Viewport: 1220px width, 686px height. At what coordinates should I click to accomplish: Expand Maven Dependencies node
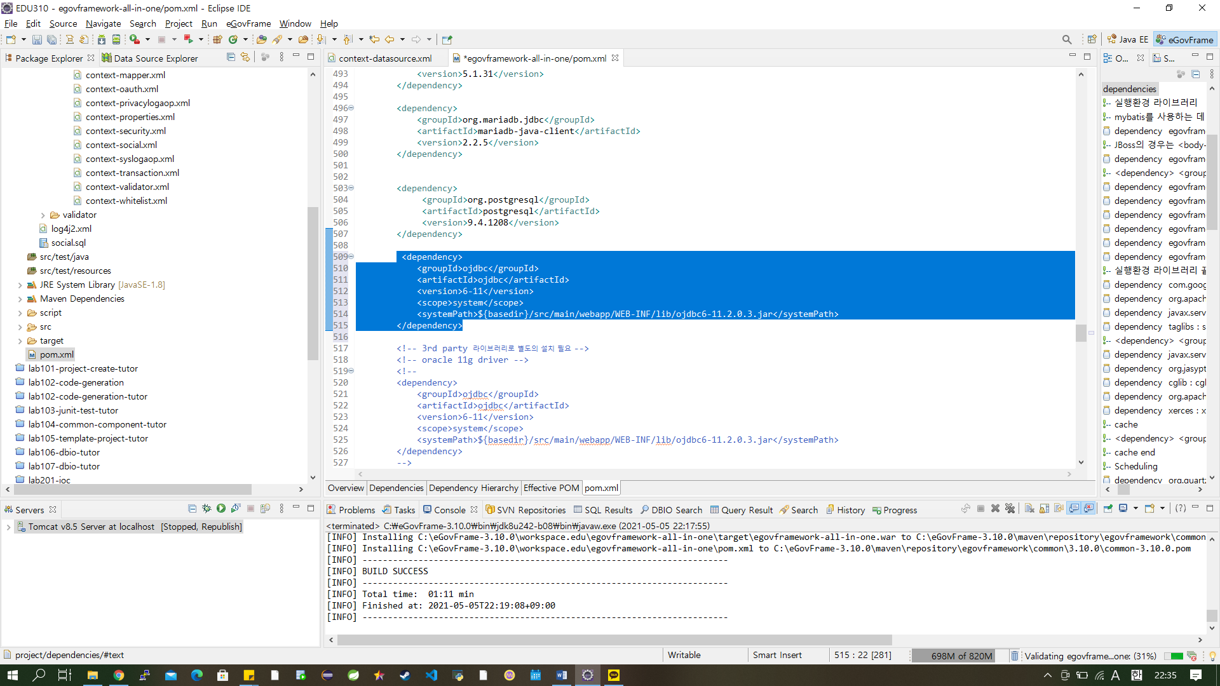click(x=20, y=299)
